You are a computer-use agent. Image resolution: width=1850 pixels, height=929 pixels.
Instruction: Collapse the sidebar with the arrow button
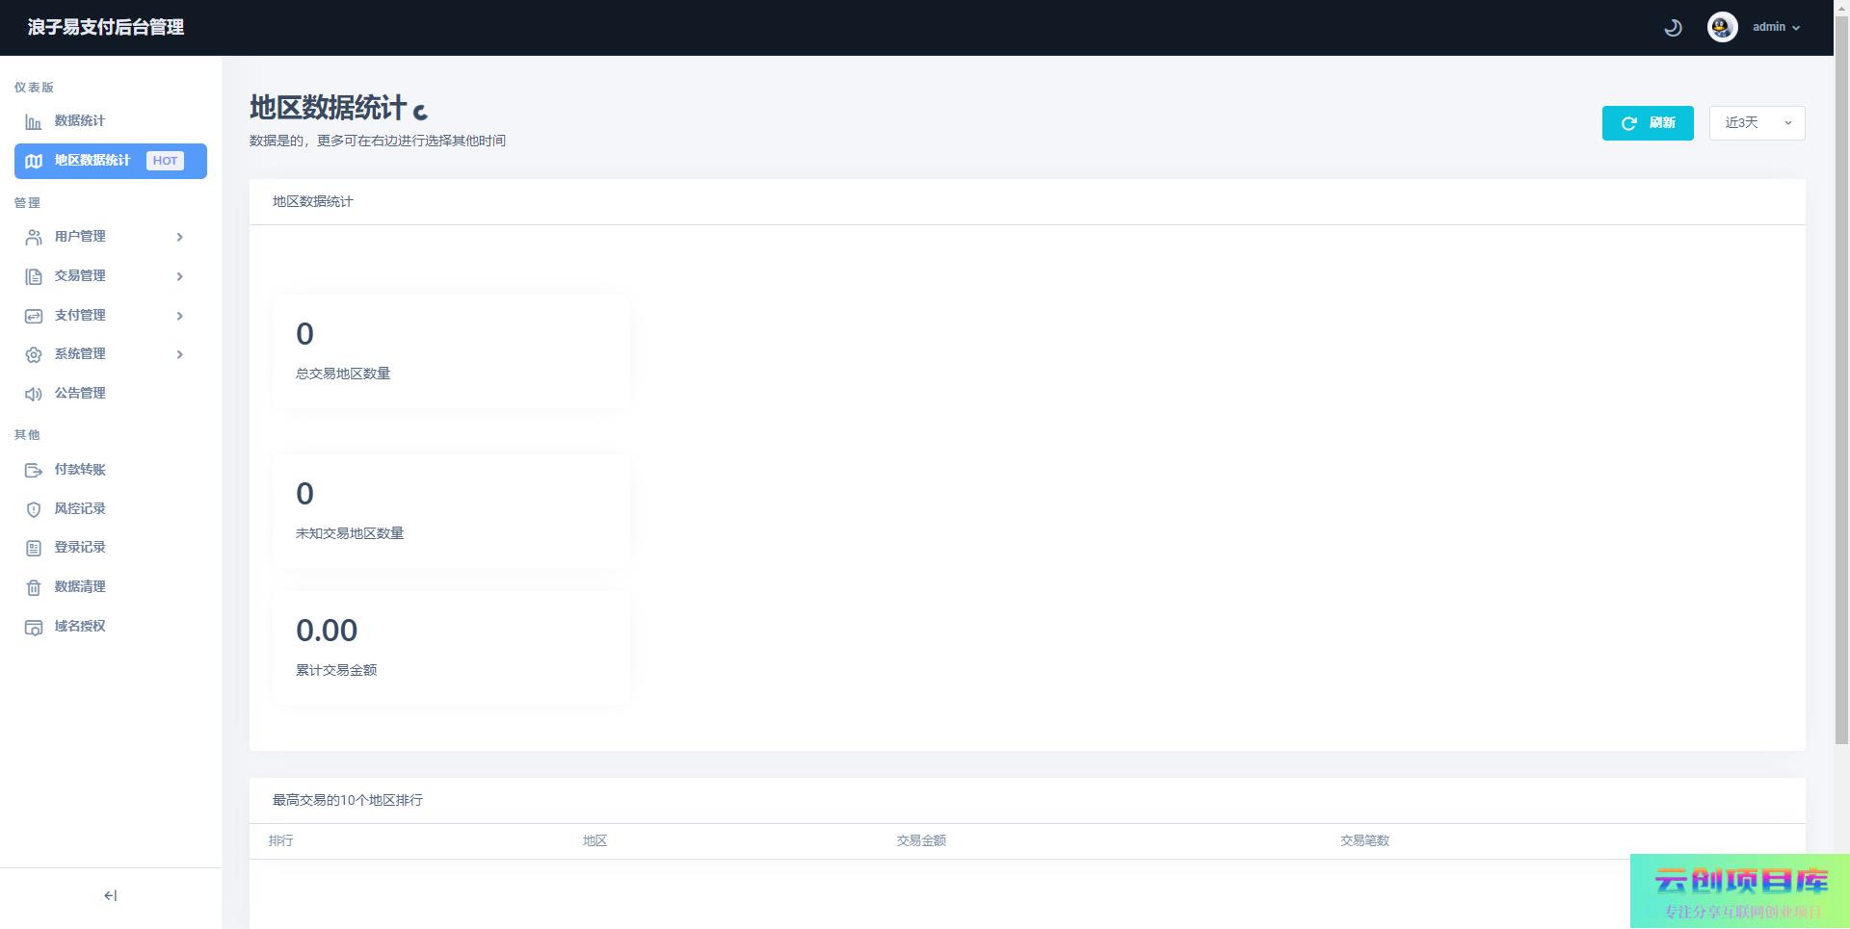(110, 895)
